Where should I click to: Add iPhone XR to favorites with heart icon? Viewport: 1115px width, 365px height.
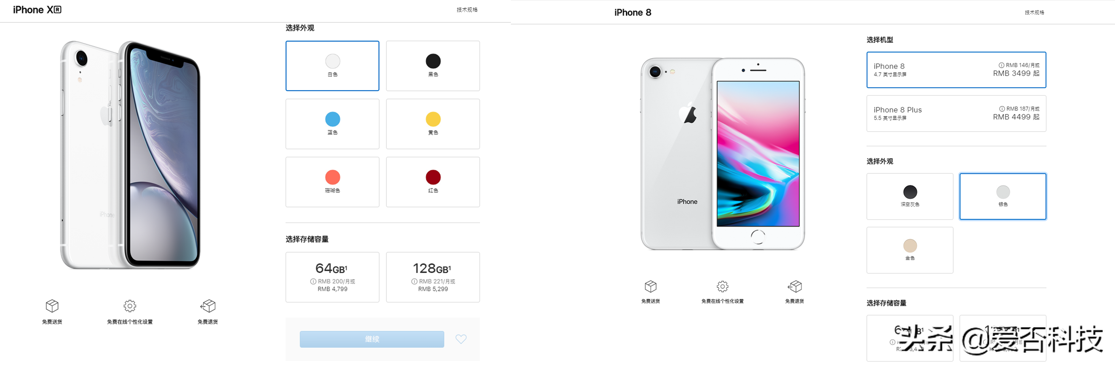pos(461,339)
